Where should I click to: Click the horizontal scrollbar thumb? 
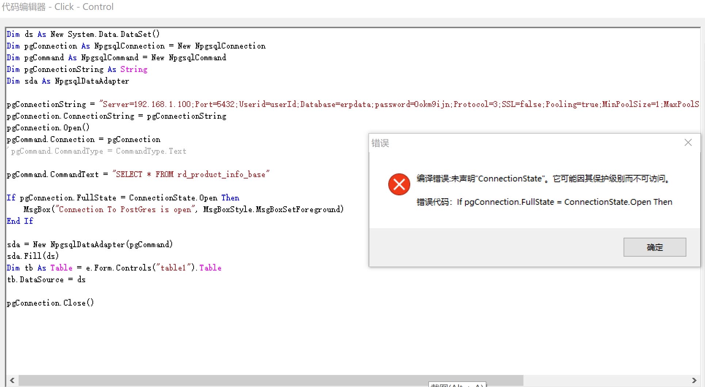point(271,380)
